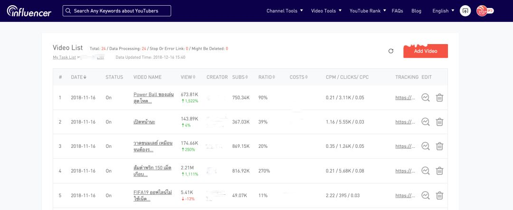This screenshot has width=513, height=210.
Task: Open the My Task List link
Action: point(65,57)
